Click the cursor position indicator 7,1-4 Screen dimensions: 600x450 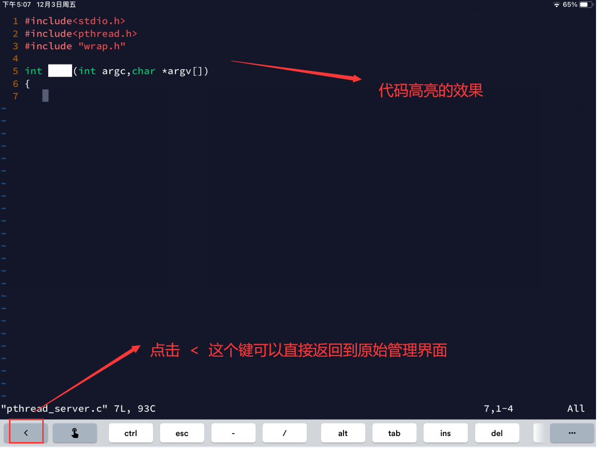click(x=497, y=408)
